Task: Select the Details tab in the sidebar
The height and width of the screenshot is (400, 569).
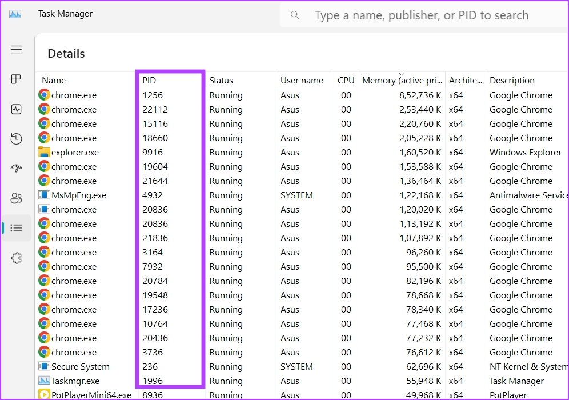Action: [17, 227]
